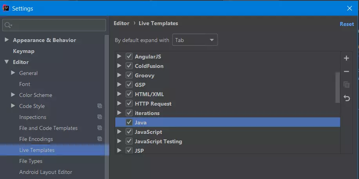The height and width of the screenshot is (179, 359).
Task: Click the copy icon beside Inspections
Action: (100, 117)
